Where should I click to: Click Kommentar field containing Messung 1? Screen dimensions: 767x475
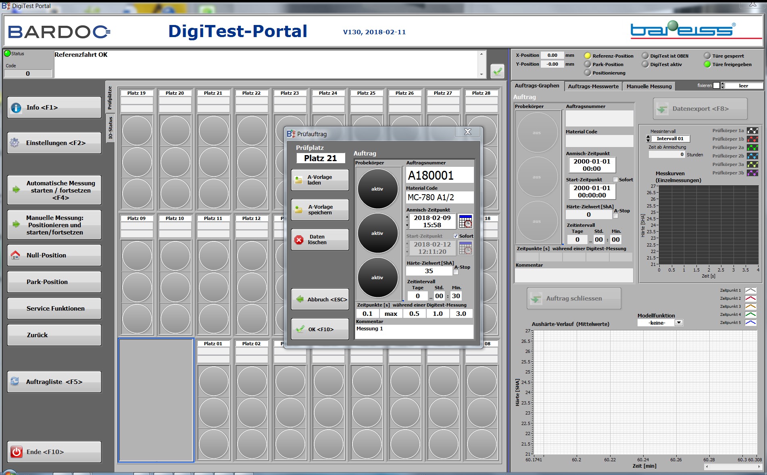click(x=414, y=332)
